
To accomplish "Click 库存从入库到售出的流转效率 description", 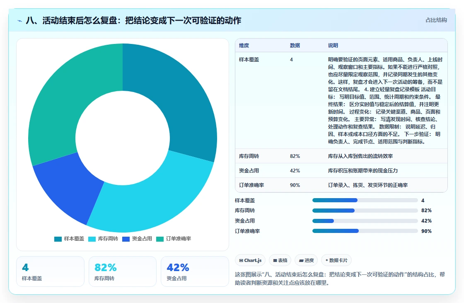I will [x=360, y=156].
